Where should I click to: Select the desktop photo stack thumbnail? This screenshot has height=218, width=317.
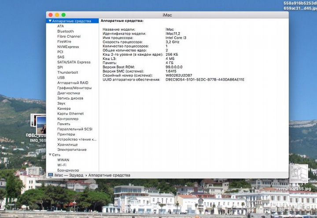coord(38,123)
